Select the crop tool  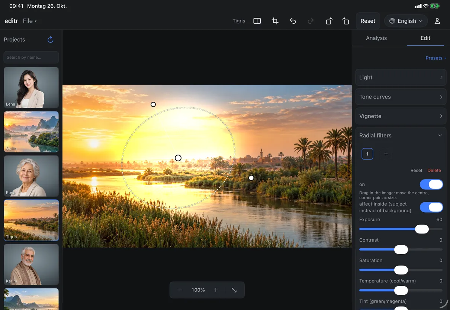tap(275, 21)
